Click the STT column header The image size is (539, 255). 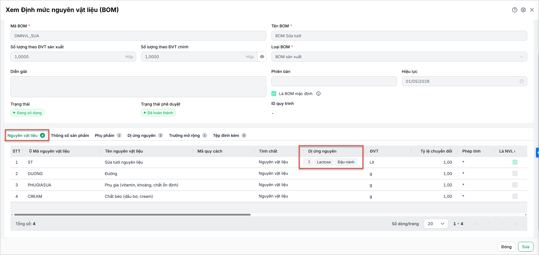[x=17, y=151]
